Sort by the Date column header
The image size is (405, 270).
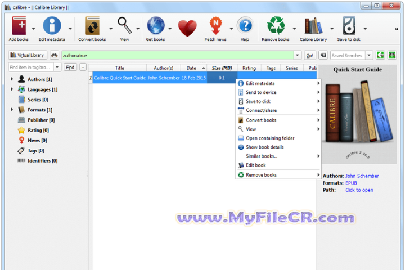pos(193,68)
